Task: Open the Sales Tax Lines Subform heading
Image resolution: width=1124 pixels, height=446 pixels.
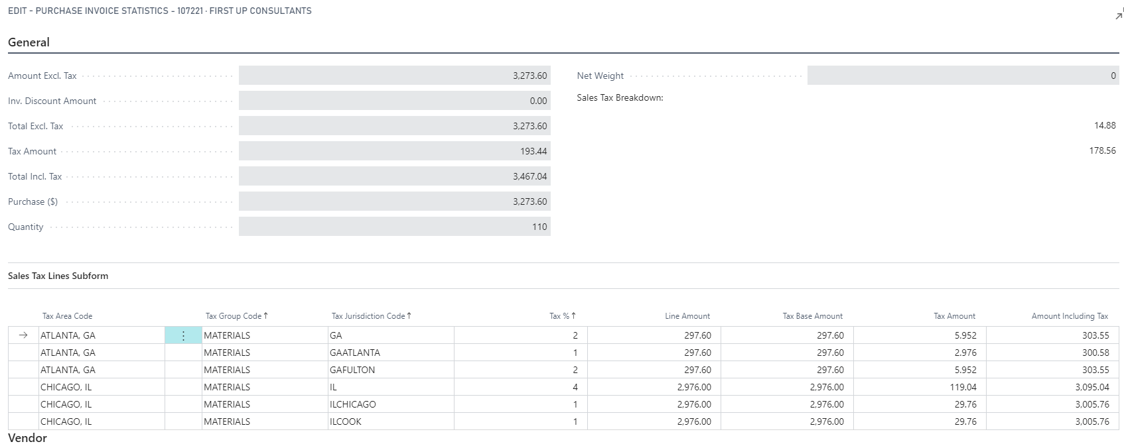Action: 58,276
